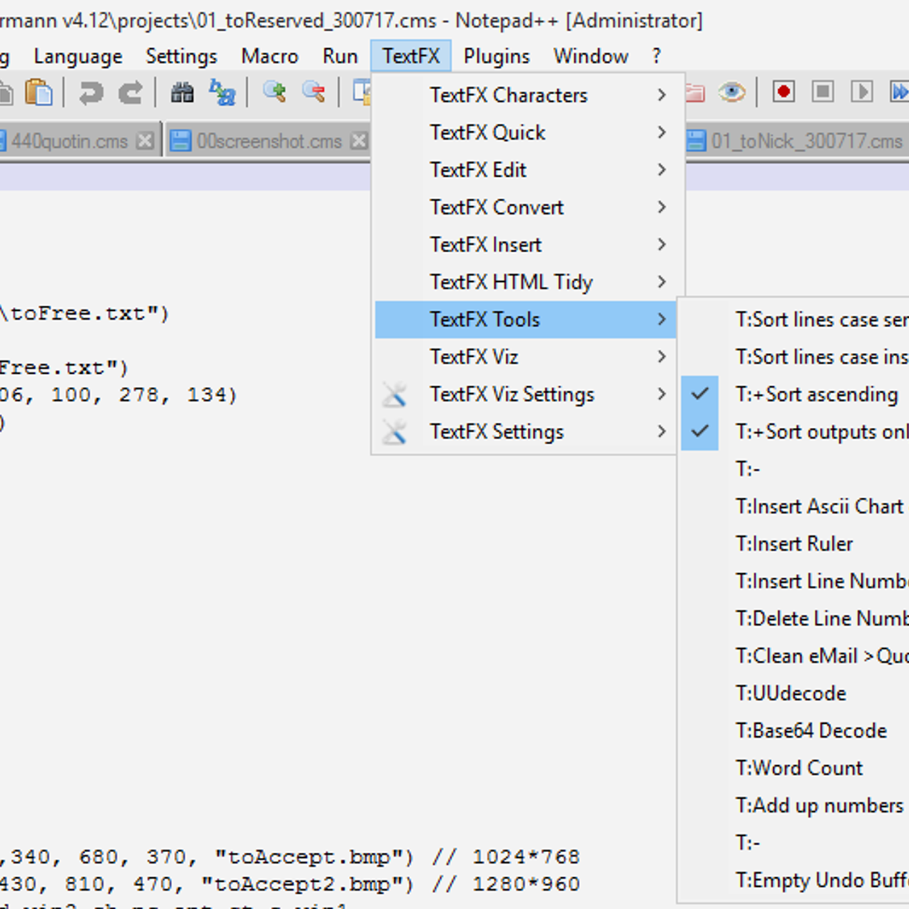Close the 440quotin.cms tab
The image size is (909, 909).
[145, 140]
